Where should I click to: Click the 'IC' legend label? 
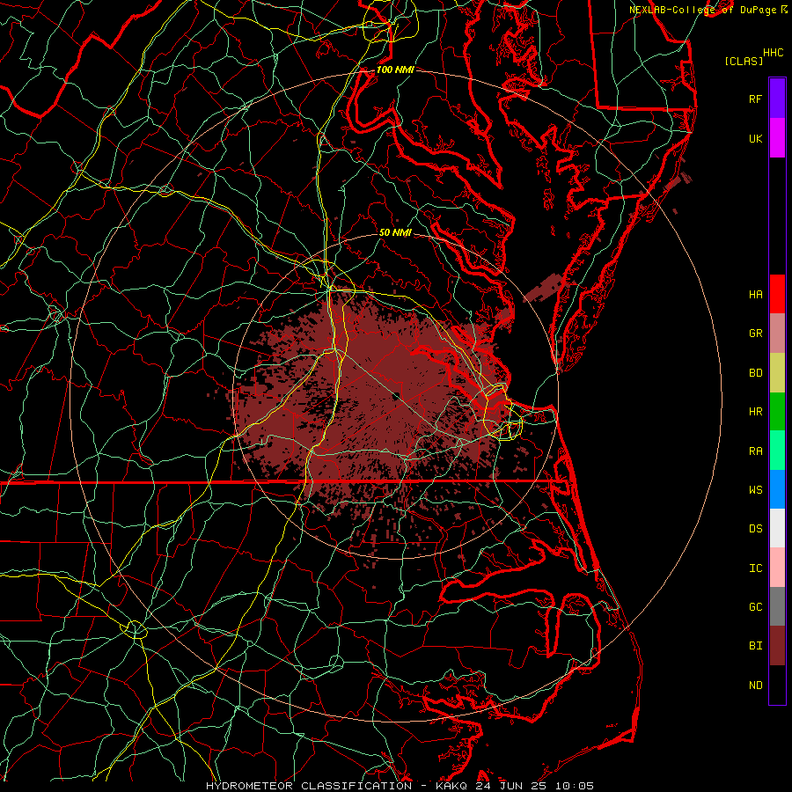point(755,568)
